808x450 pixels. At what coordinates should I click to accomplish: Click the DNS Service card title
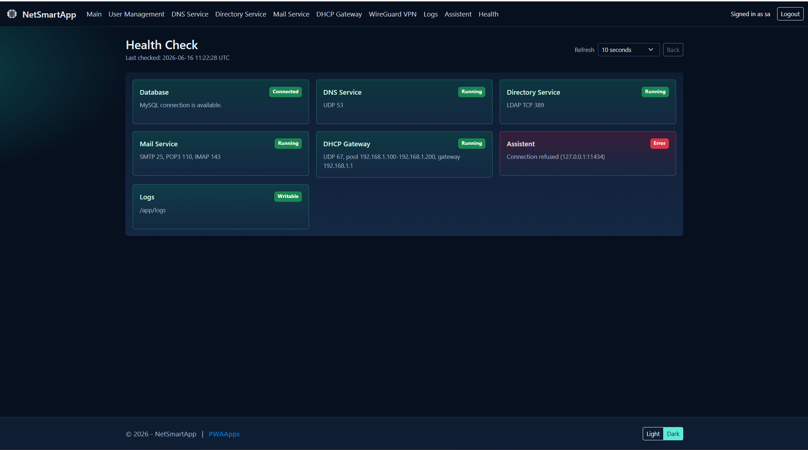click(x=342, y=92)
